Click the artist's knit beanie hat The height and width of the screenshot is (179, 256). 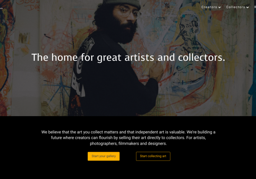(122, 4)
